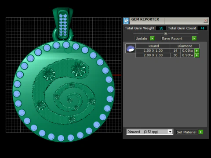The width and height of the screenshot is (211, 158).
Task: Click the Diamond column header
Action: point(185,46)
